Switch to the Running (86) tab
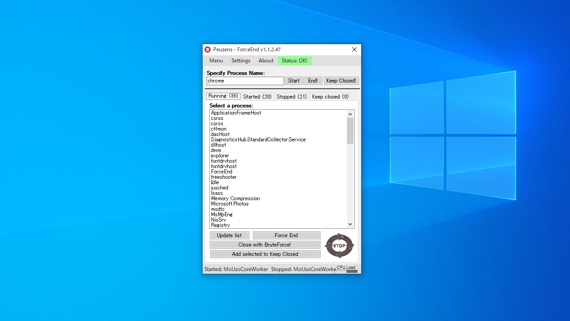 click(223, 96)
